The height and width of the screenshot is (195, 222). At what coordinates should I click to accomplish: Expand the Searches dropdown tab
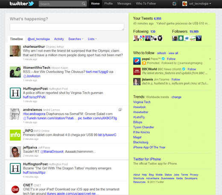pyautogui.click(x=76, y=39)
